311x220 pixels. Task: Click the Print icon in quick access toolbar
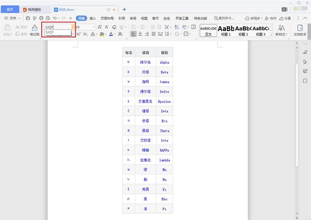pos(41,18)
